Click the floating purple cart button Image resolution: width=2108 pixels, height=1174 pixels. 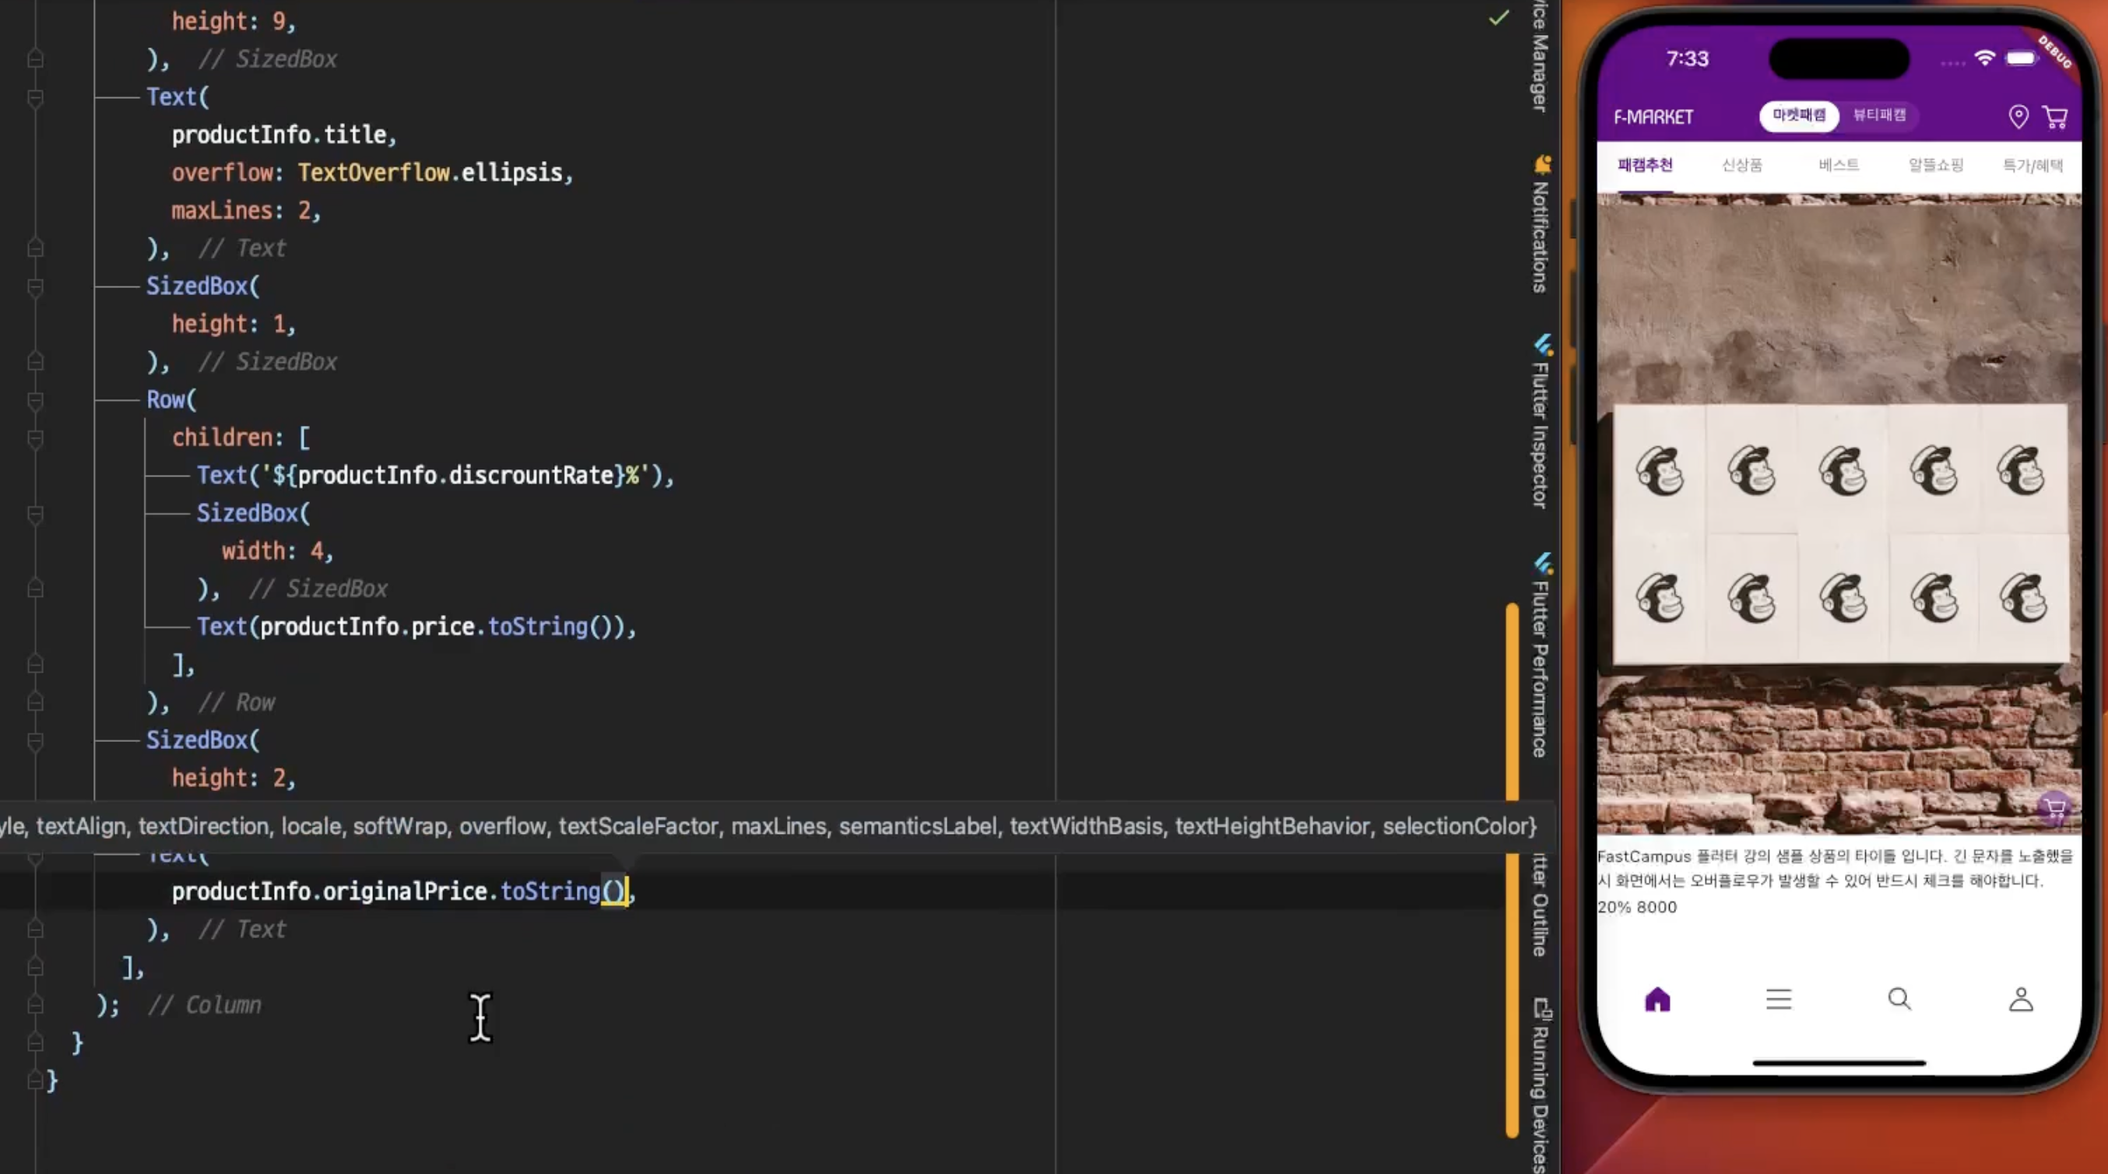click(x=2055, y=809)
